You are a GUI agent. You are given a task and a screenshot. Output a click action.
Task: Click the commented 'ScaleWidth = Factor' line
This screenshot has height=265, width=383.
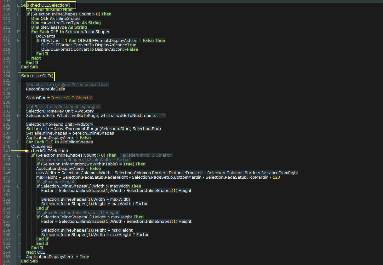[83, 160]
